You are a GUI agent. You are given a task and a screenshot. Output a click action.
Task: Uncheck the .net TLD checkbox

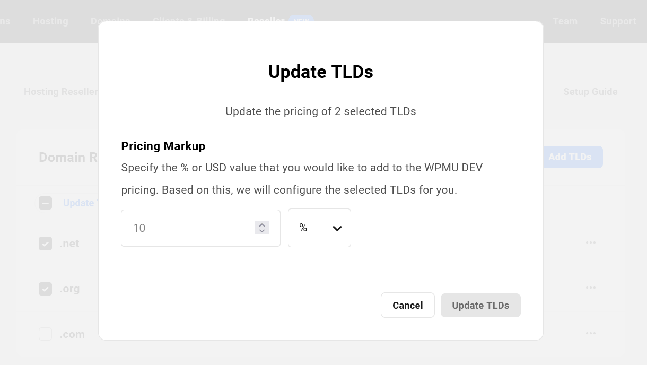pos(46,244)
